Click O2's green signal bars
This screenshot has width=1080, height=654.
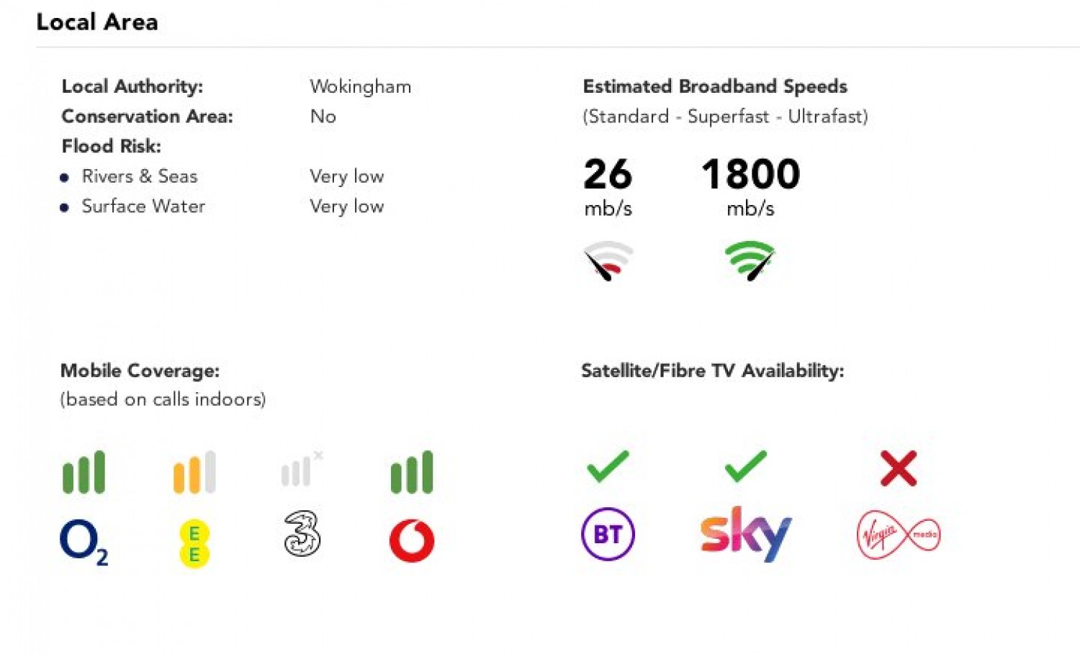tap(84, 473)
